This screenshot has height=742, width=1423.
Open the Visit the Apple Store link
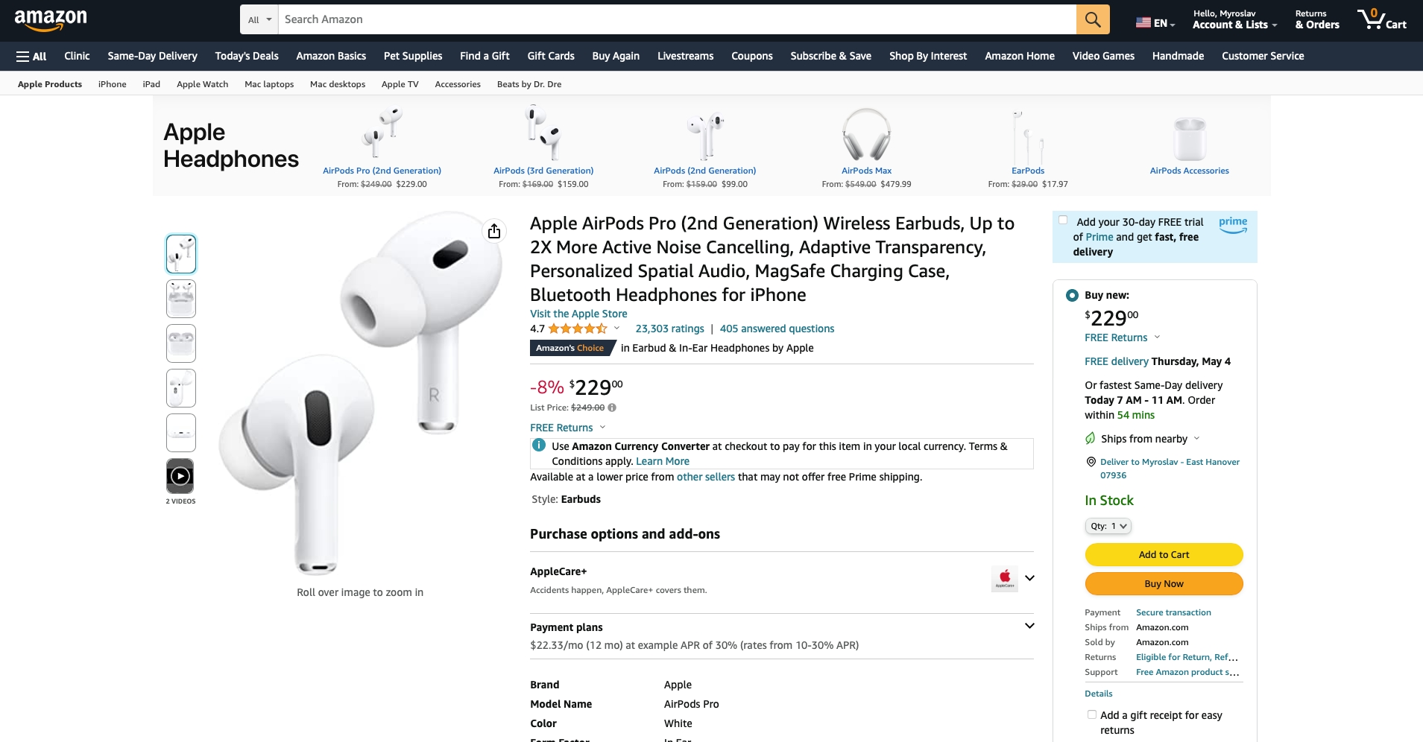578,314
